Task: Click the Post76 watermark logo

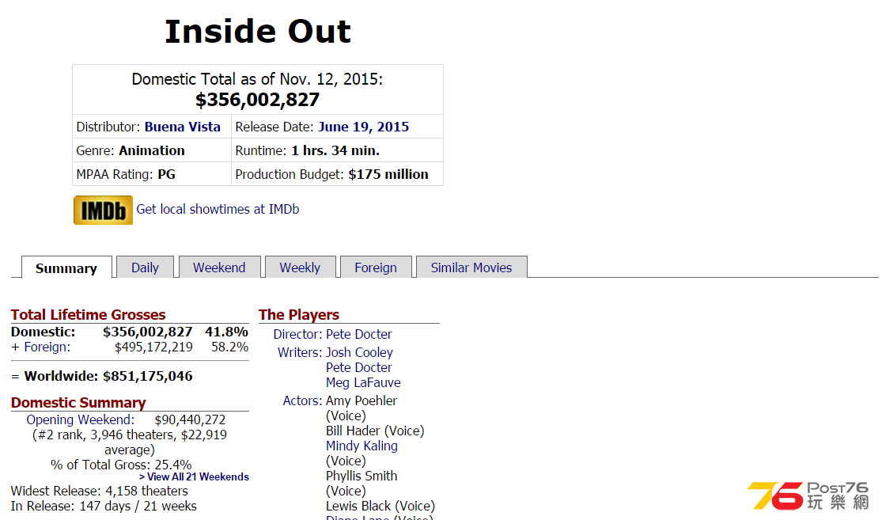Action: click(808, 495)
